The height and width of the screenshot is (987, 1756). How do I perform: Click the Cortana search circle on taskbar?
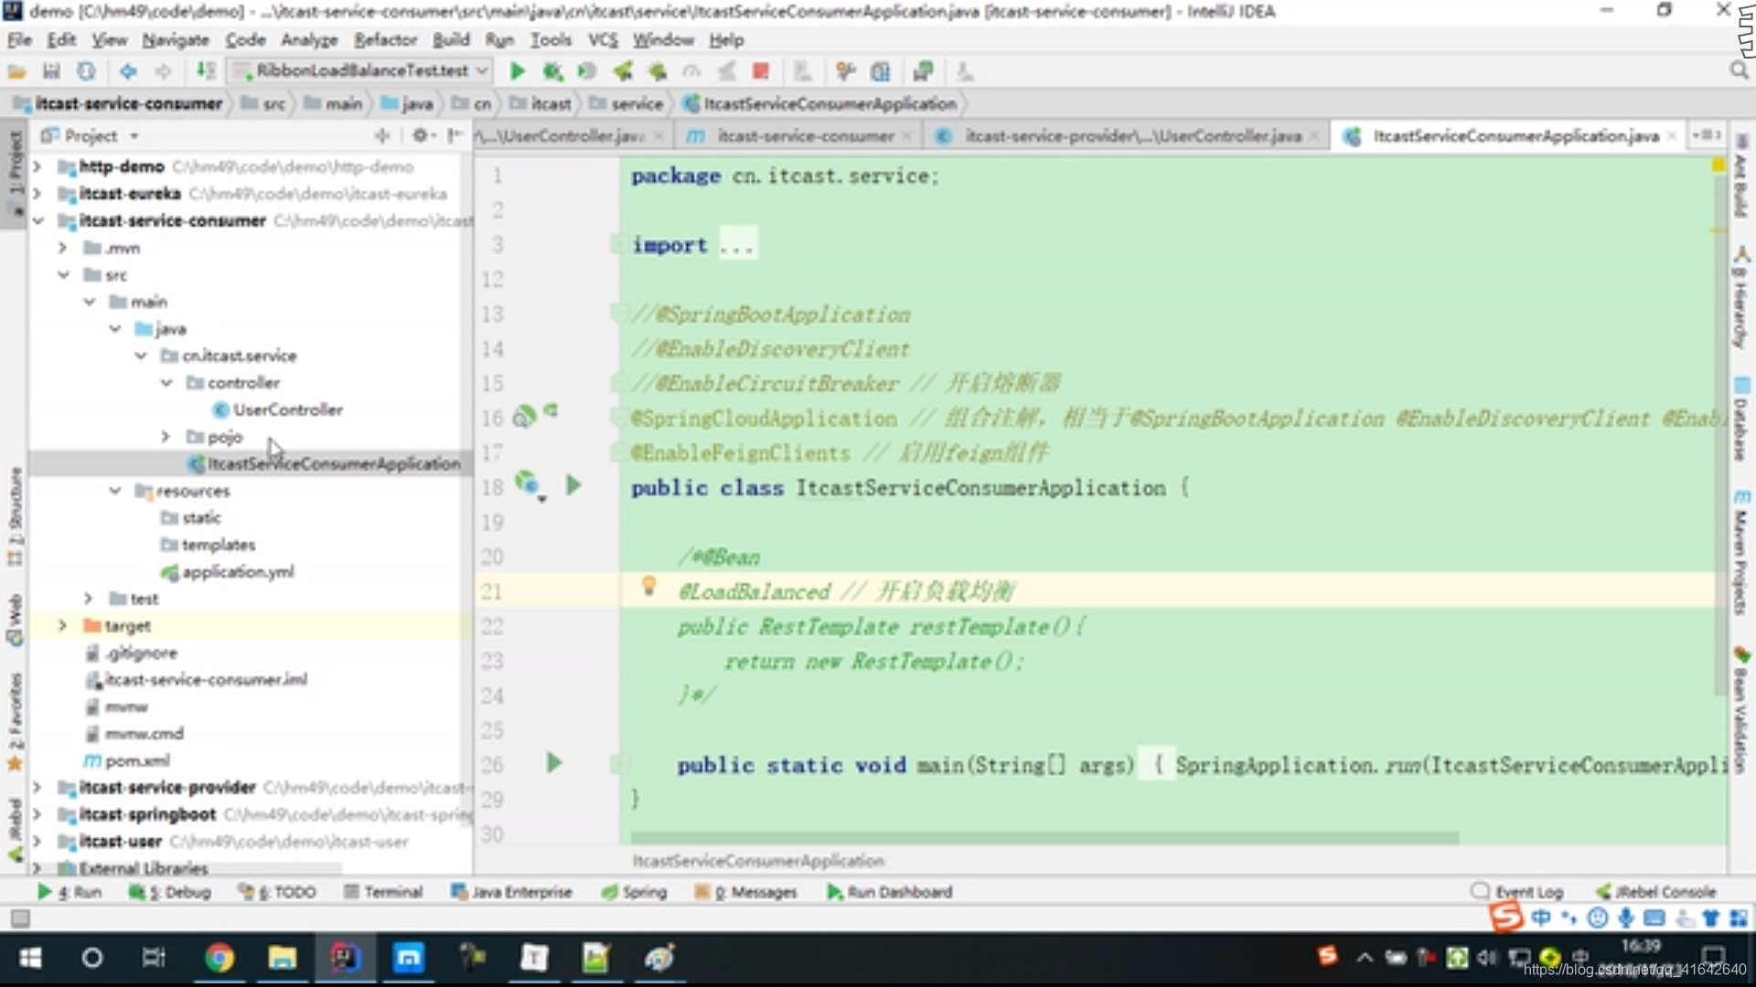coord(92,958)
